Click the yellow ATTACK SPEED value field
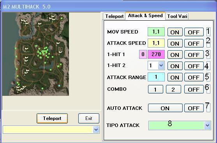This screenshot has height=143, width=217. 156,43
